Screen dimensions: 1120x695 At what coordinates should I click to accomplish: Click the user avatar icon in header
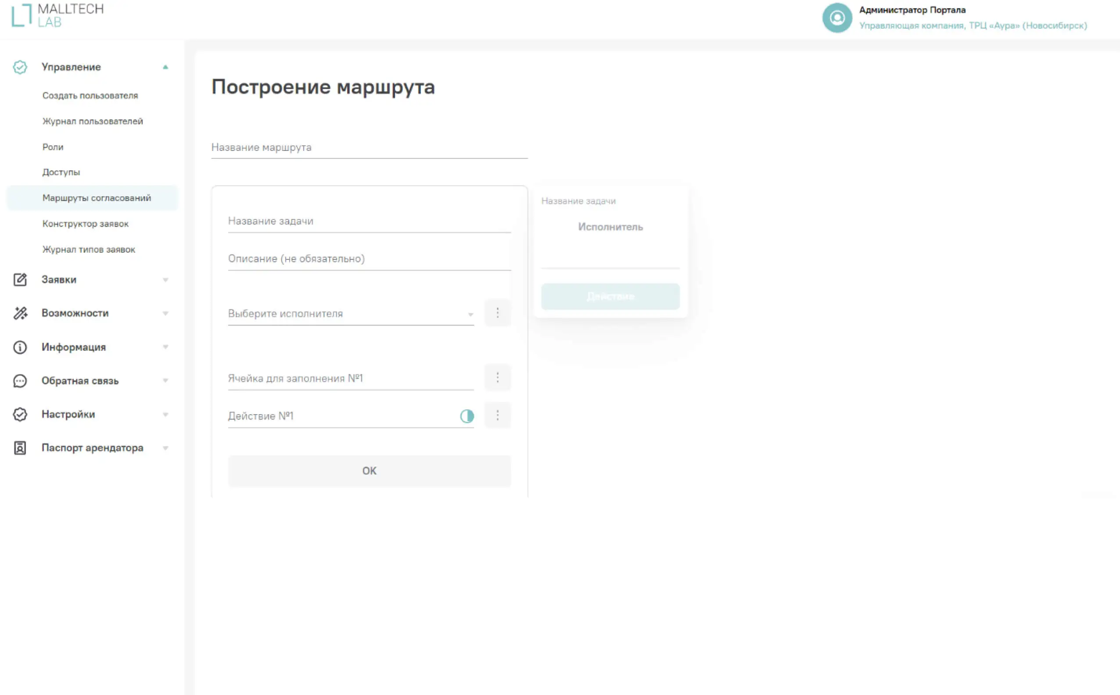837,18
